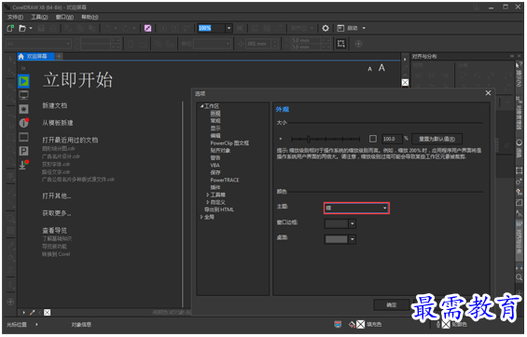Open recent file 广告名片设计.cdr
Screen dimensions: 527x337
pyautogui.click(x=61, y=156)
